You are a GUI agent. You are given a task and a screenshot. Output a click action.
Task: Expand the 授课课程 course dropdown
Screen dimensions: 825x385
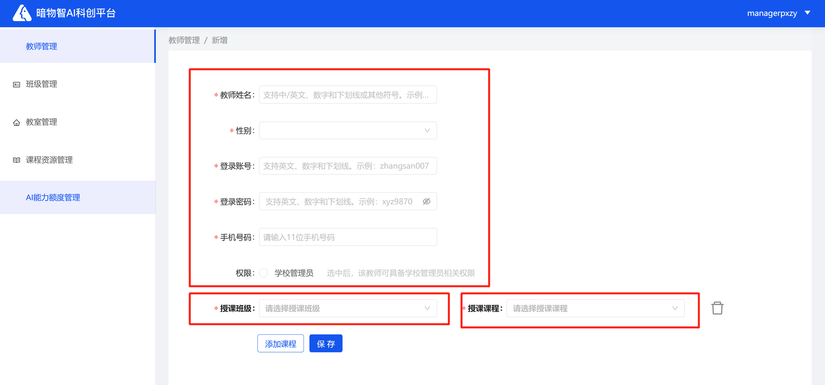pyautogui.click(x=595, y=308)
